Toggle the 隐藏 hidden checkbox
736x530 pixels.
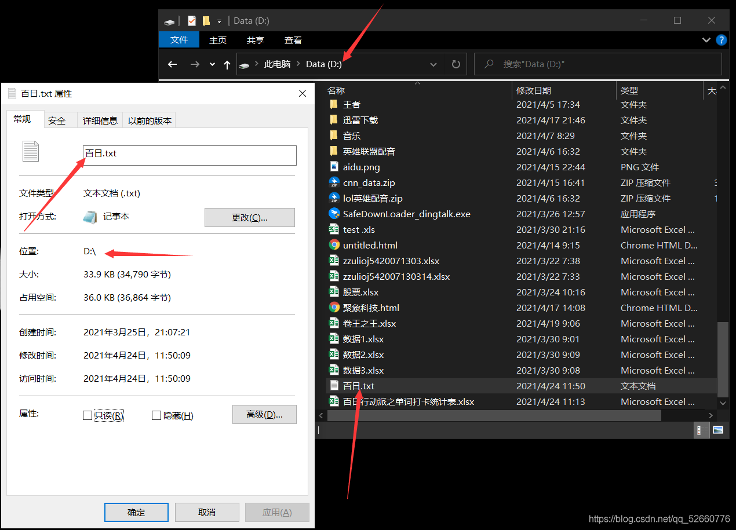pyautogui.click(x=156, y=415)
